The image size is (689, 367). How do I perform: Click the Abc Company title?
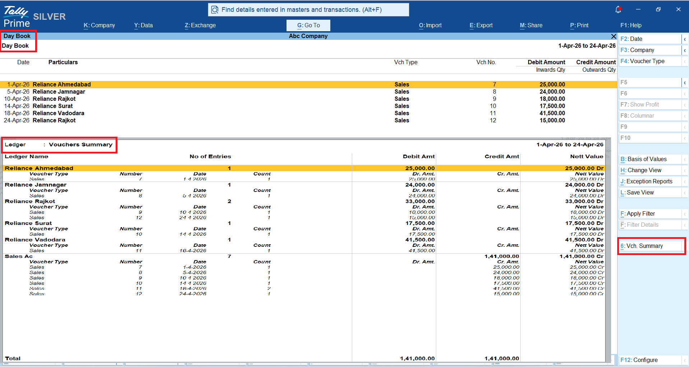pos(308,36)
